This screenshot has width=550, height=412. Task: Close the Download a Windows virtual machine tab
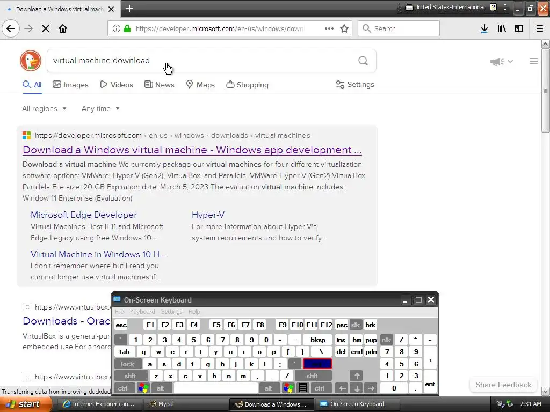(x=111, y=9)
